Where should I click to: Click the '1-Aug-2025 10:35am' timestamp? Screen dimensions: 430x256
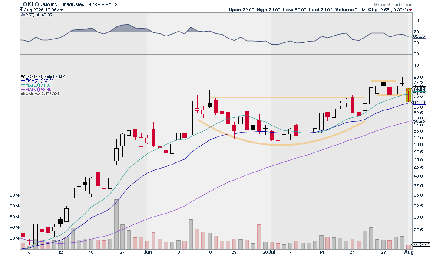point(42,10)
